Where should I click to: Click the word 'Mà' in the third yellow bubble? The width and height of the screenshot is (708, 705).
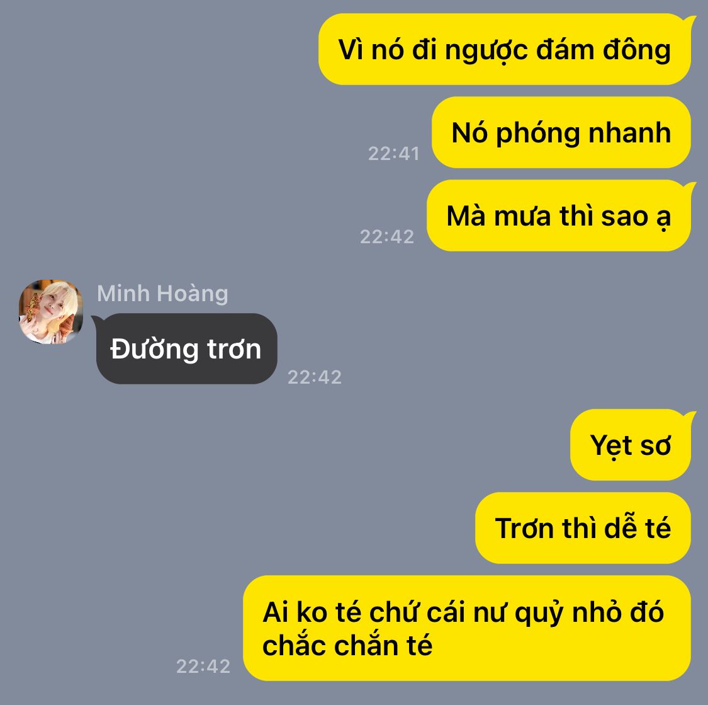click(x=467, y=215)
